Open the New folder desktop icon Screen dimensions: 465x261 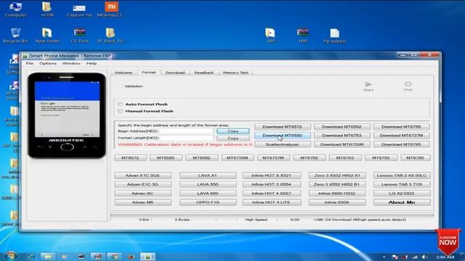(x=47, y=36)
